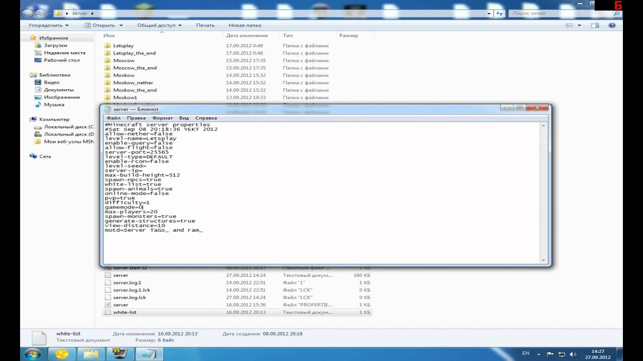Click the refresh button beside address bar

point(500,13)
